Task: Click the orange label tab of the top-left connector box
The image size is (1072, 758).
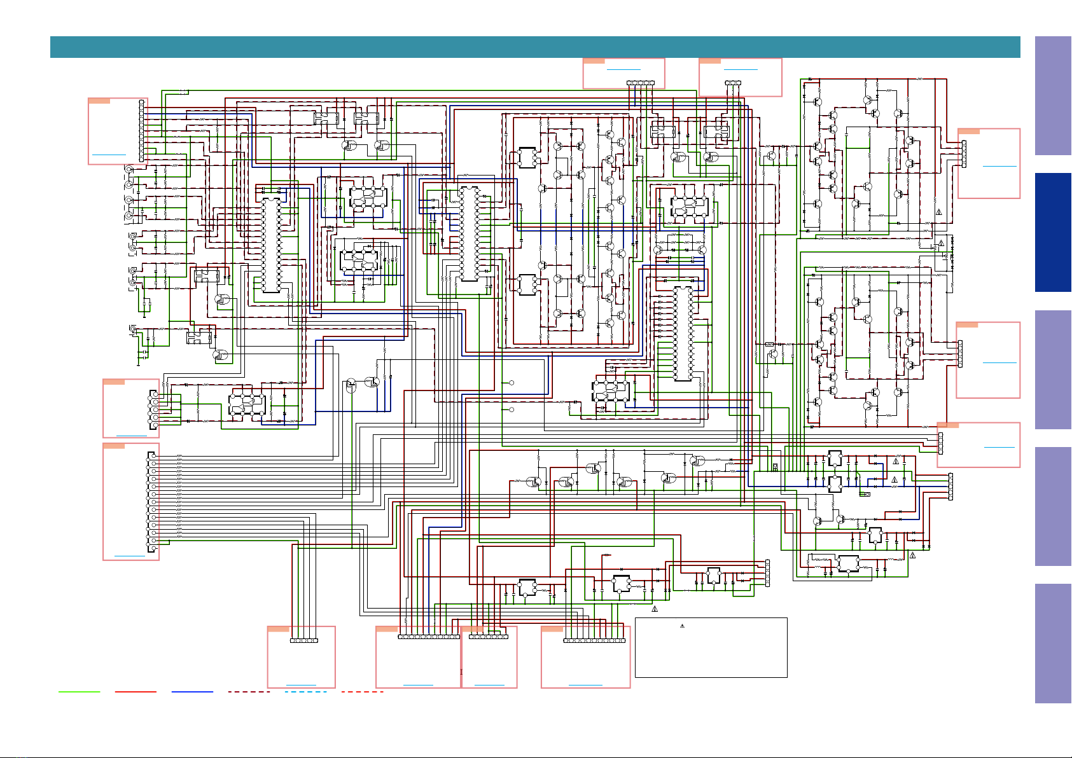Action: pyautogui.click(x=99, y=101)
